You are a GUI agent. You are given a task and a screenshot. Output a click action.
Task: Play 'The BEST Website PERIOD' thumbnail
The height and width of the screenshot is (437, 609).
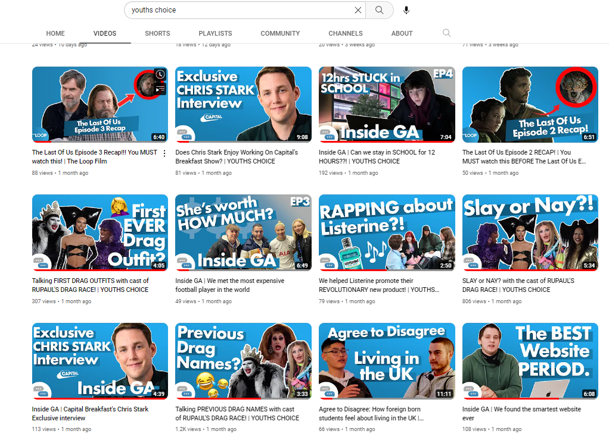tap(530, 361)
